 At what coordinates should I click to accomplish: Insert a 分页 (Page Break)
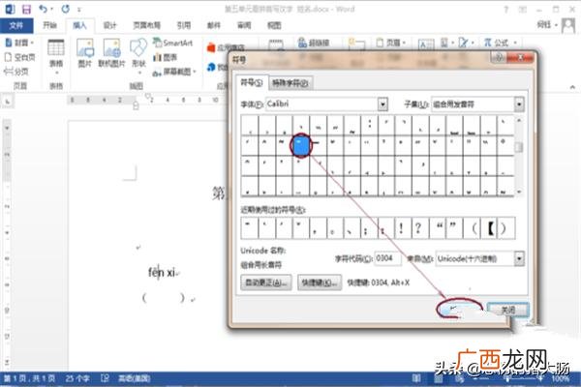pos(15,71)
